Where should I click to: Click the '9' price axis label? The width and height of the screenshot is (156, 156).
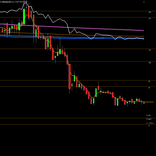[x=149, y=81]
